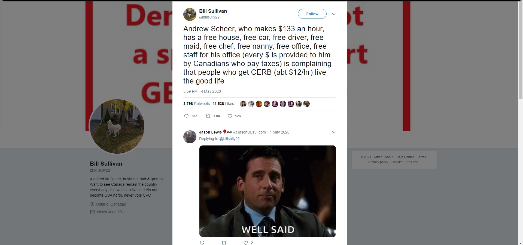Like Bill Sullivan's tweet with the heart

coord(230,116)
